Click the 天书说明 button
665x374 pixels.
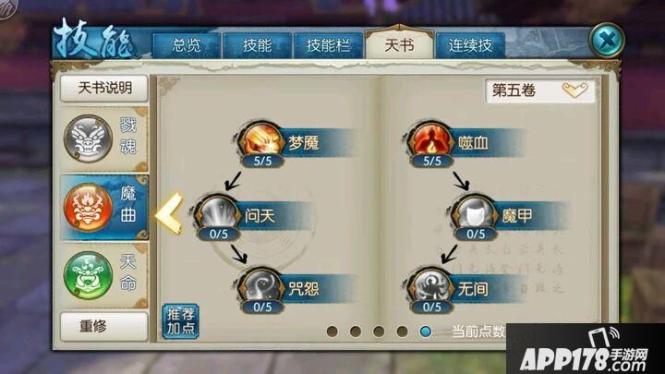coord(104,89)
